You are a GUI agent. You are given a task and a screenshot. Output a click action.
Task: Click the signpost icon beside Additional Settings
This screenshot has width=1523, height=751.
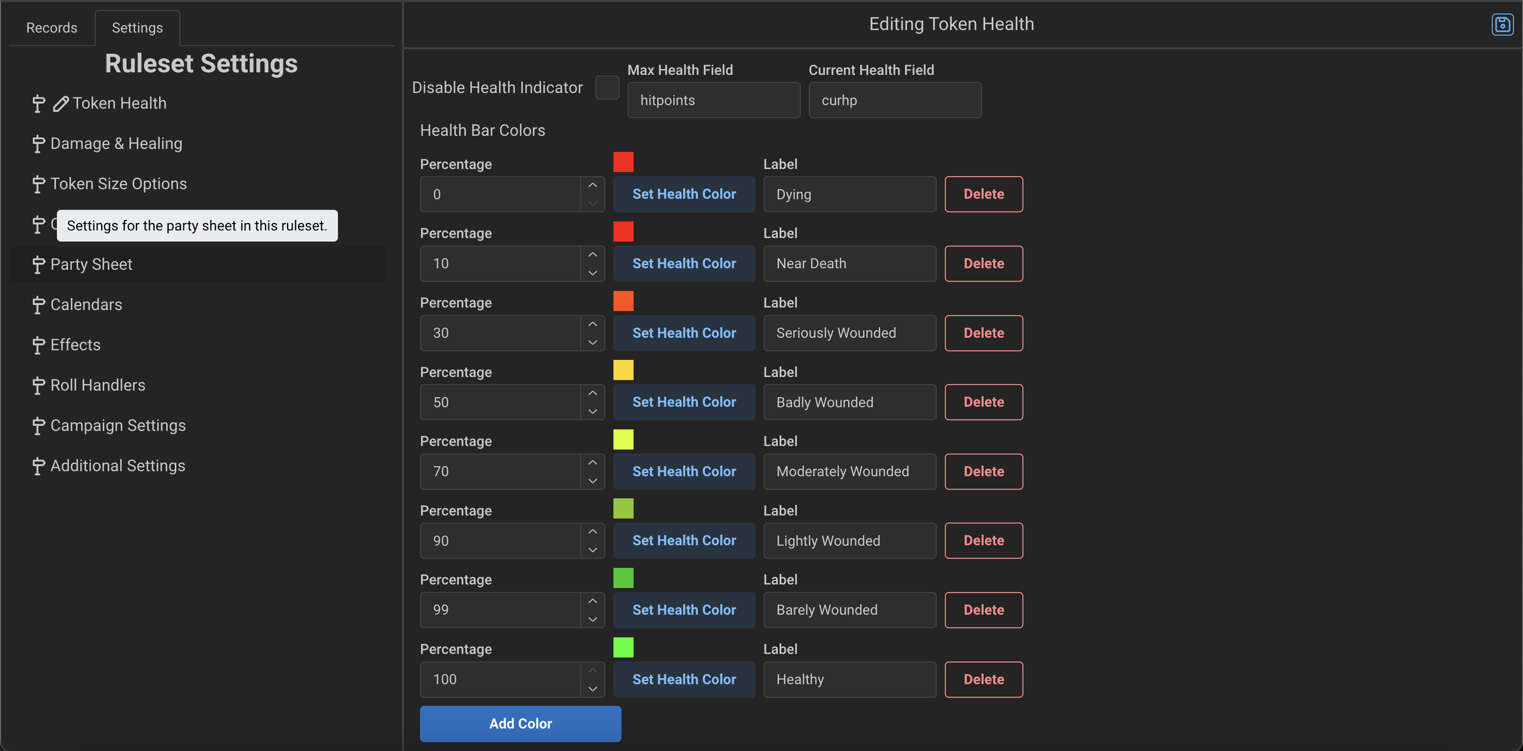38,465
